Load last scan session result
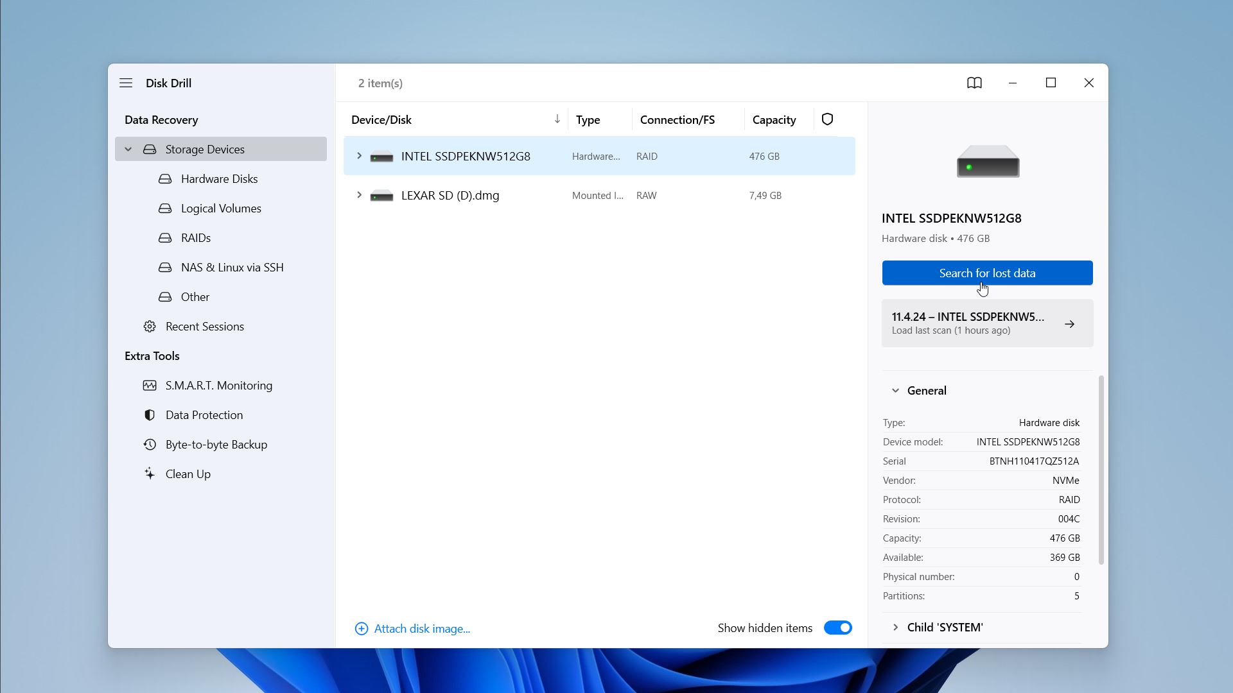The image size is (1233, 693). point(986,322)
